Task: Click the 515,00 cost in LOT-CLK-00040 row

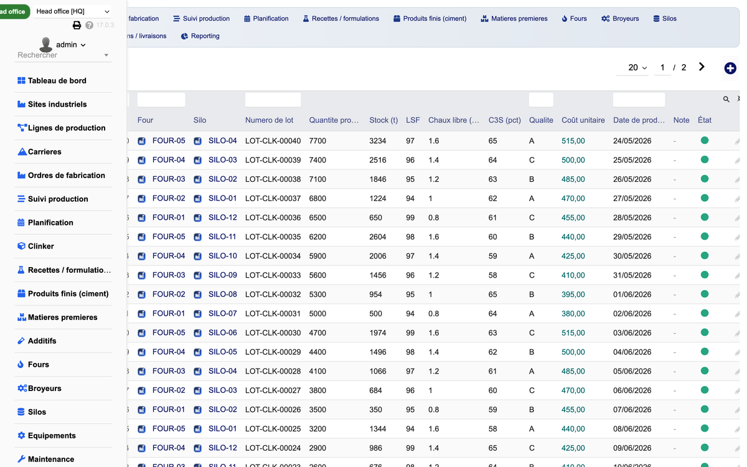Action: 573,141
